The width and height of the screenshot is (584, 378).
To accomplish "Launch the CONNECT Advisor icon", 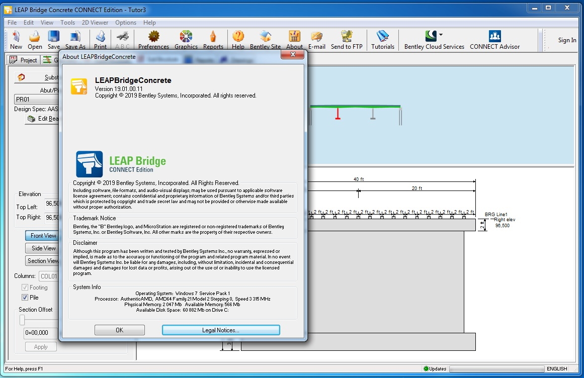I will click(x=494, y=40).
